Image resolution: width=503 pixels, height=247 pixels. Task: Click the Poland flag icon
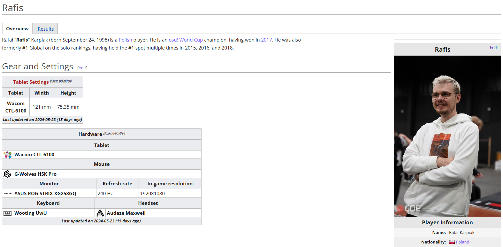(x=452, y=242)
